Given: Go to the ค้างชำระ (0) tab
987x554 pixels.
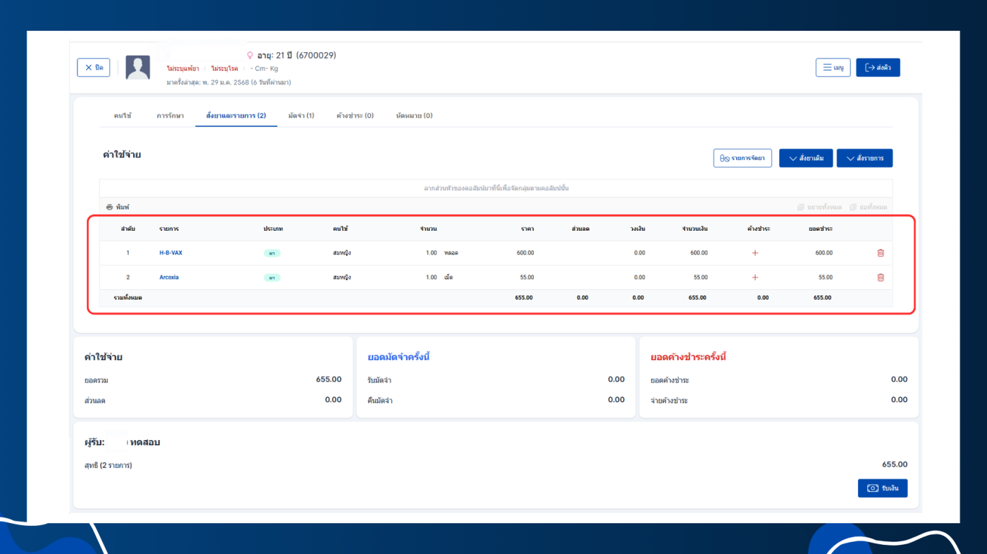Looking at the screenshot, I should point(355,115).
